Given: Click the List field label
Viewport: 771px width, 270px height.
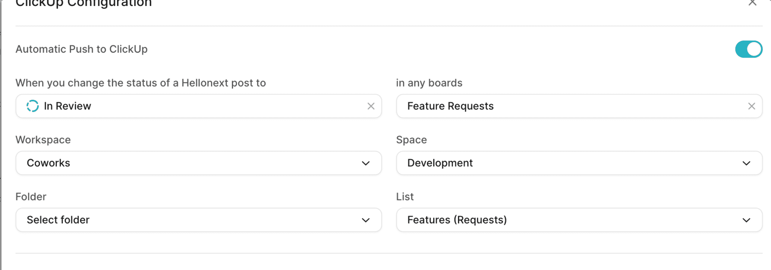Looking at the screenshot, I should pos(405,197).
